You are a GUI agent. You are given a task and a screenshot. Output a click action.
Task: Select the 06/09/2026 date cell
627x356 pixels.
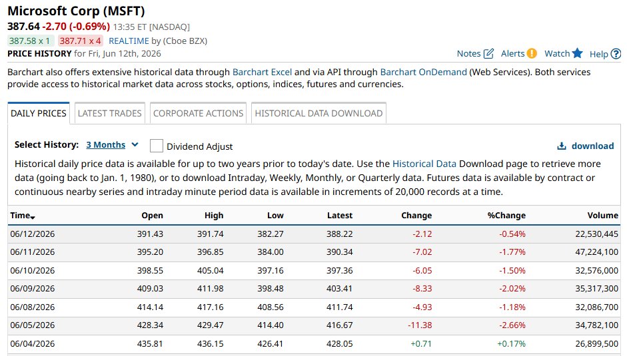click(33, 289)
